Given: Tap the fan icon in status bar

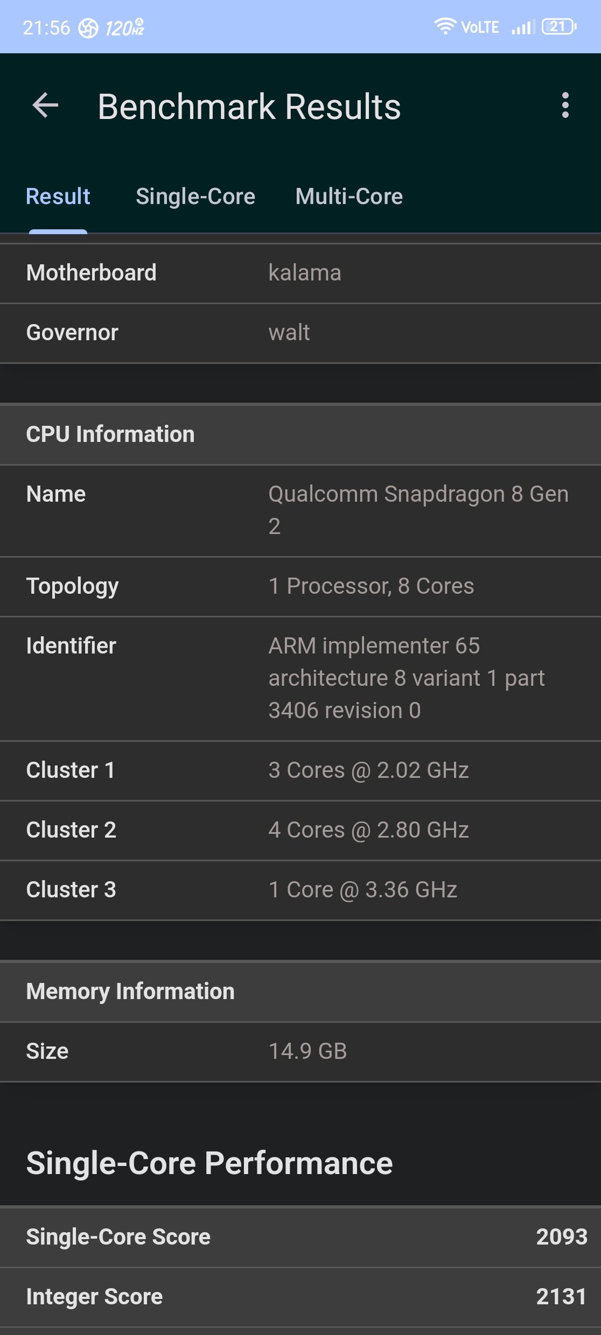Looking at the screenshot, I should [x=88, y=28].
